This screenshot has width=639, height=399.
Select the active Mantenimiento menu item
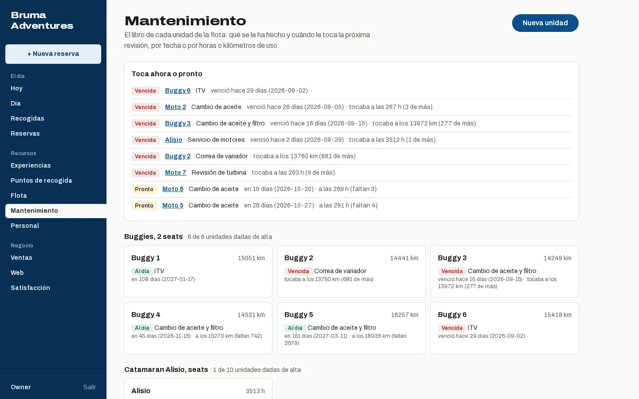tap(56, 211)
